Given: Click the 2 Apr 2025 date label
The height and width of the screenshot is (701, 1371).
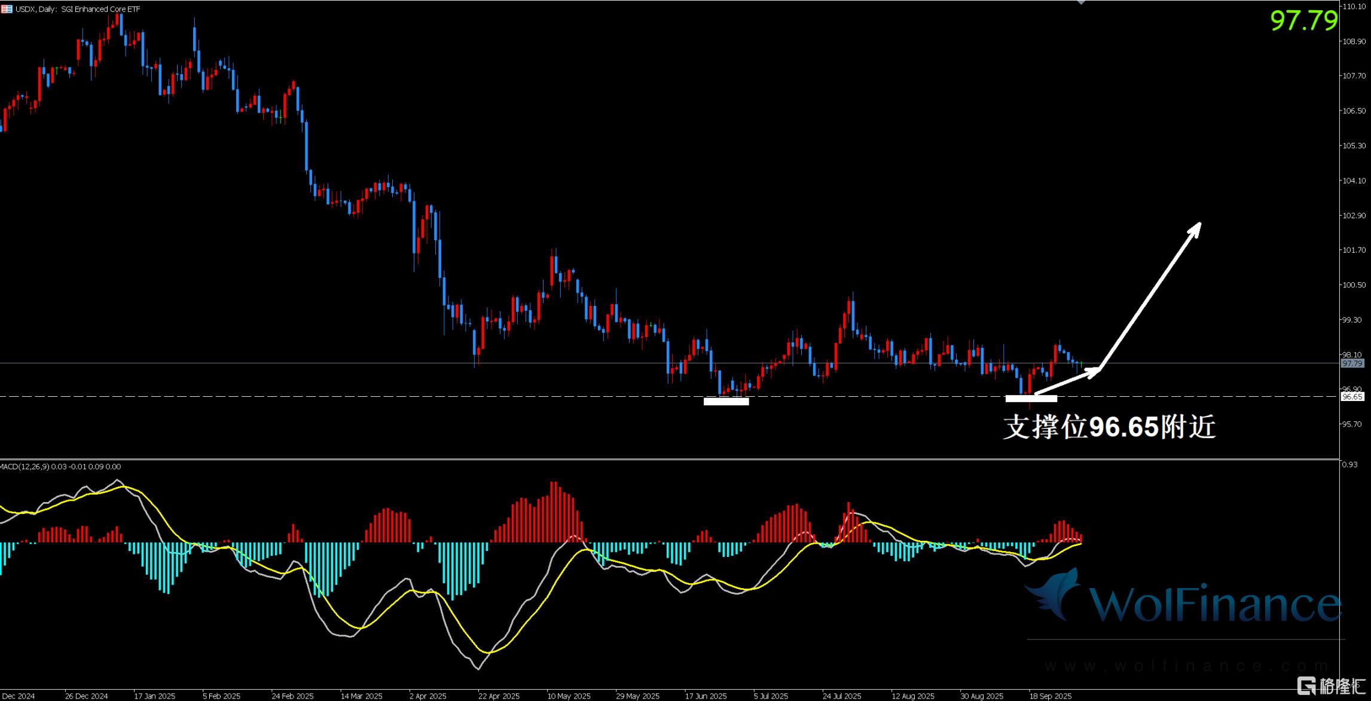Looking at the screenshot, I should click(x=428, y=696).
